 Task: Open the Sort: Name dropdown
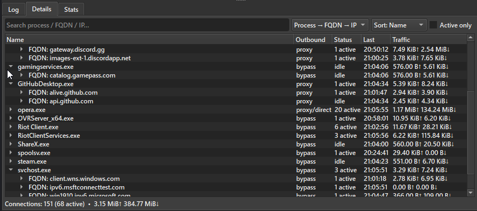(x=399, y=25)
